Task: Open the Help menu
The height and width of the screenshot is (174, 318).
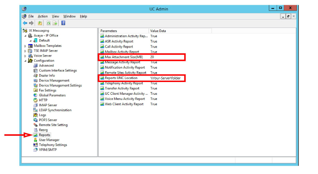Action: (x=83, y=16)
